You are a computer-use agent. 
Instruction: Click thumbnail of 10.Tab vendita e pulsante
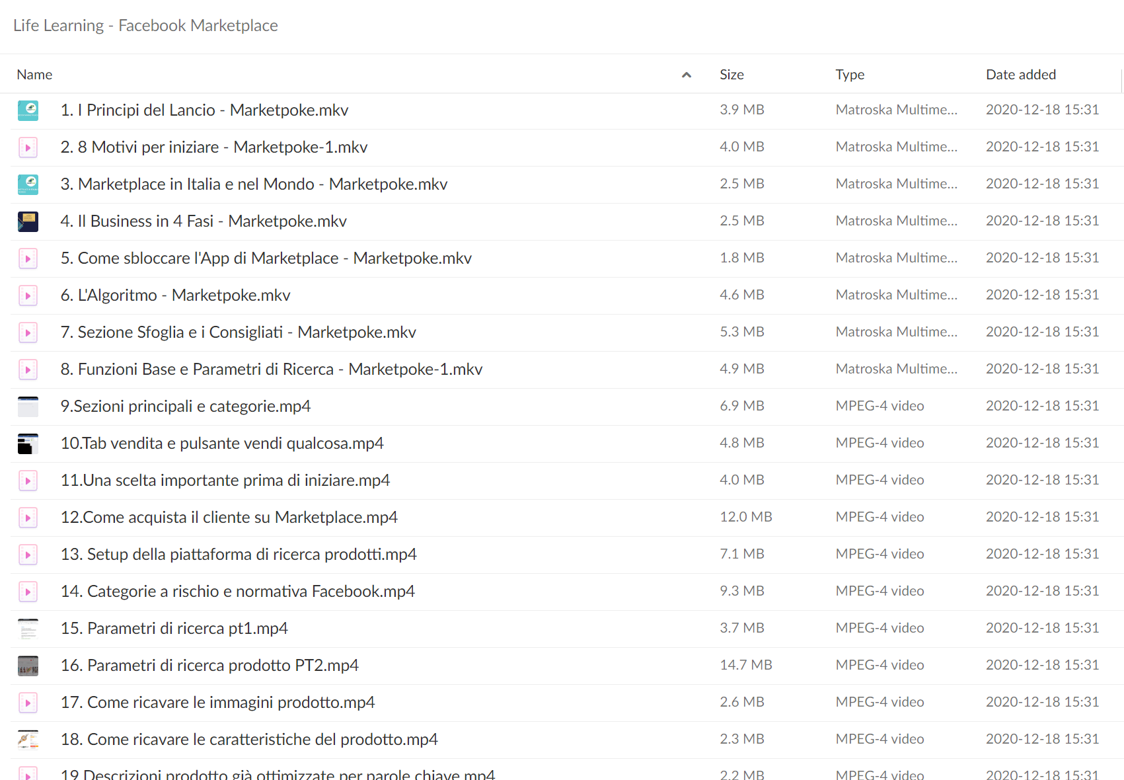point(28,444)
